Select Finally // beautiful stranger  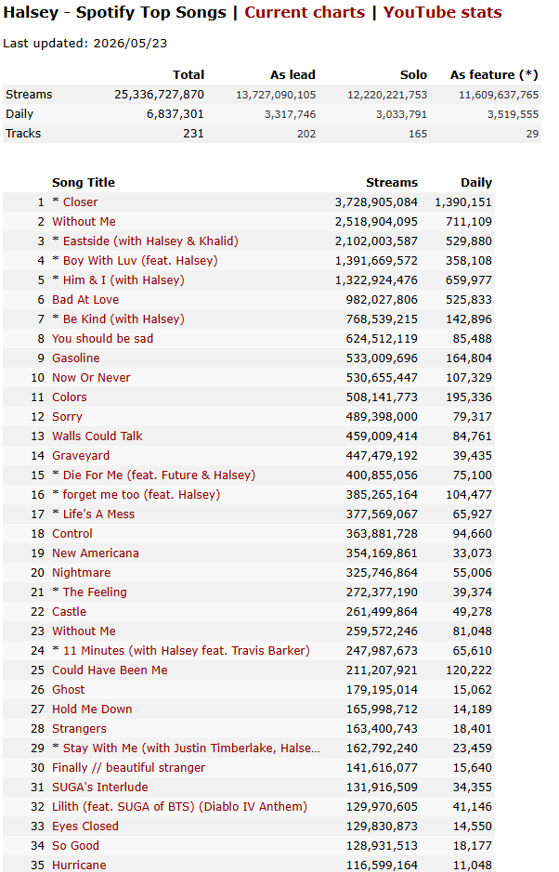(x=128, y=767)
